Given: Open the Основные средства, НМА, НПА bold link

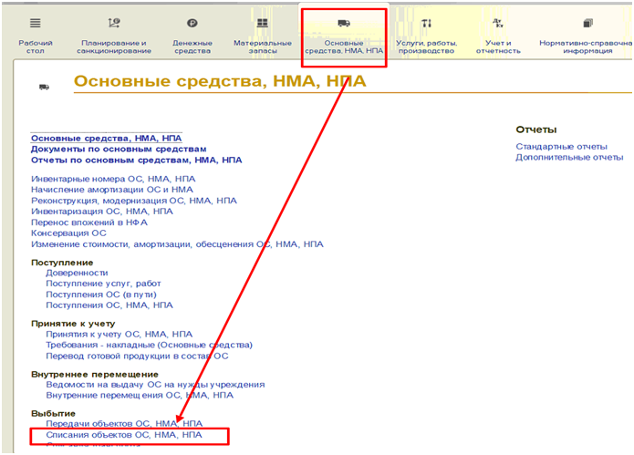Looking at the screenshot, I should (x=107, y=139).
